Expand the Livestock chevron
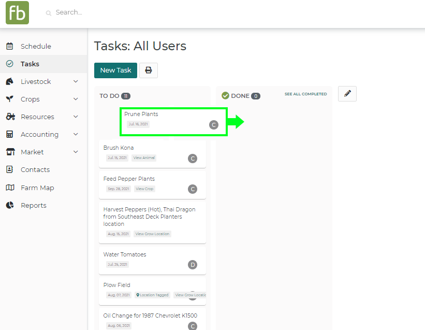This screenshot has height=330, width=425. click(x=76, y=81)
